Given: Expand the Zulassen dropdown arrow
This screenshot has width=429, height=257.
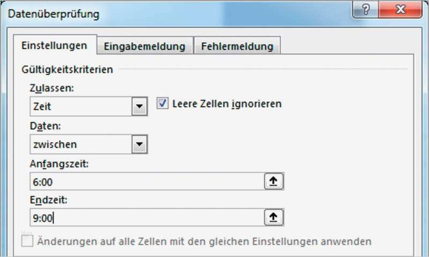Looking at the screenshot, I should (x=139, y=107).
